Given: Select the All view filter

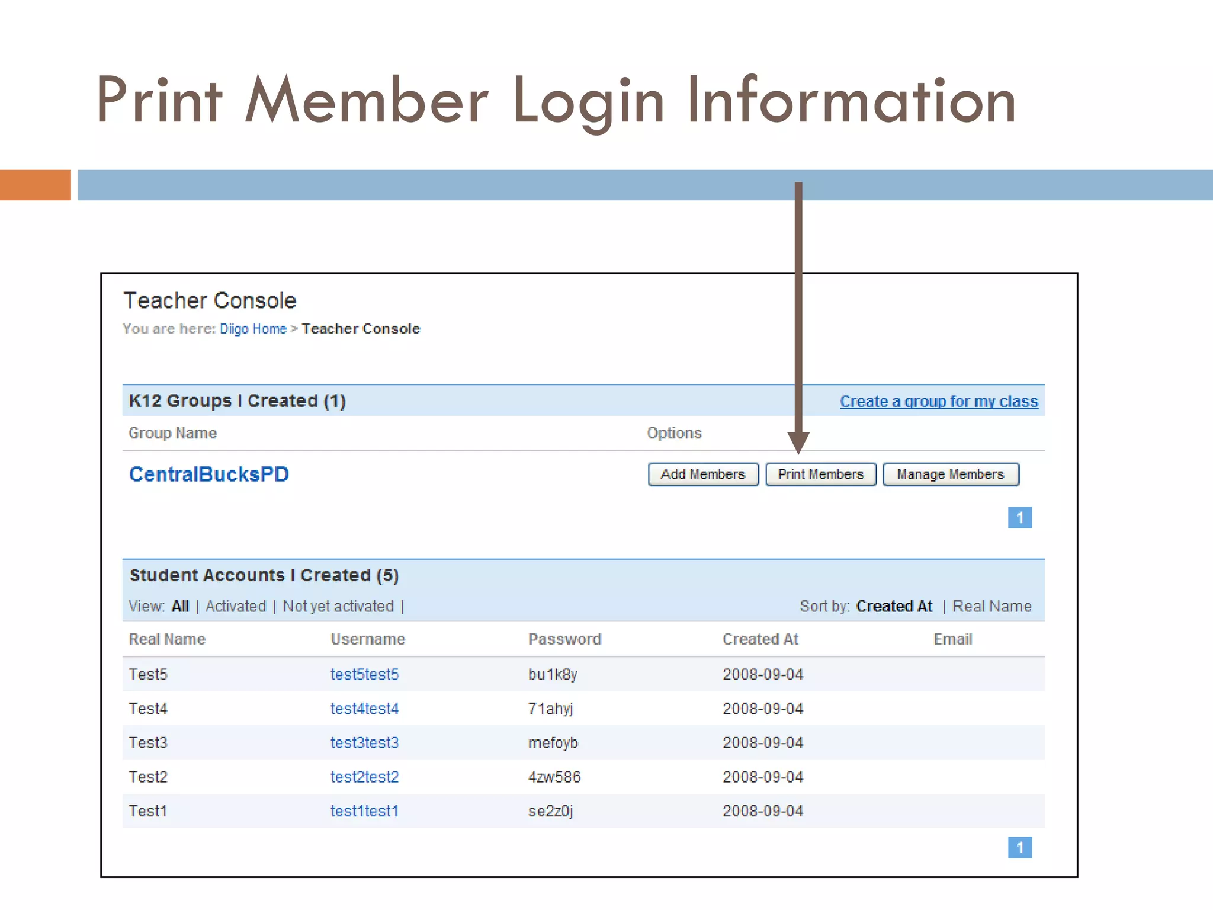Looking at the screenshot, I should 180,606.
